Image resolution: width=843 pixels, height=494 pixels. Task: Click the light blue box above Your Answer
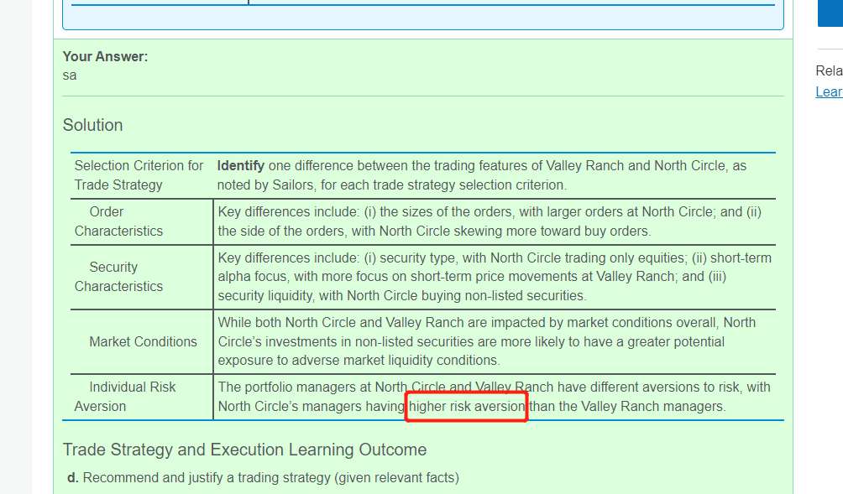pyautogui.click(x=423, y=14)
